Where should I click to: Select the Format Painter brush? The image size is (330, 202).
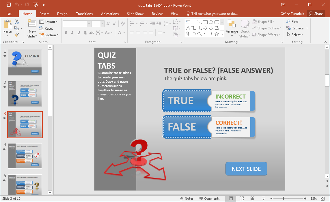point(17,35)
